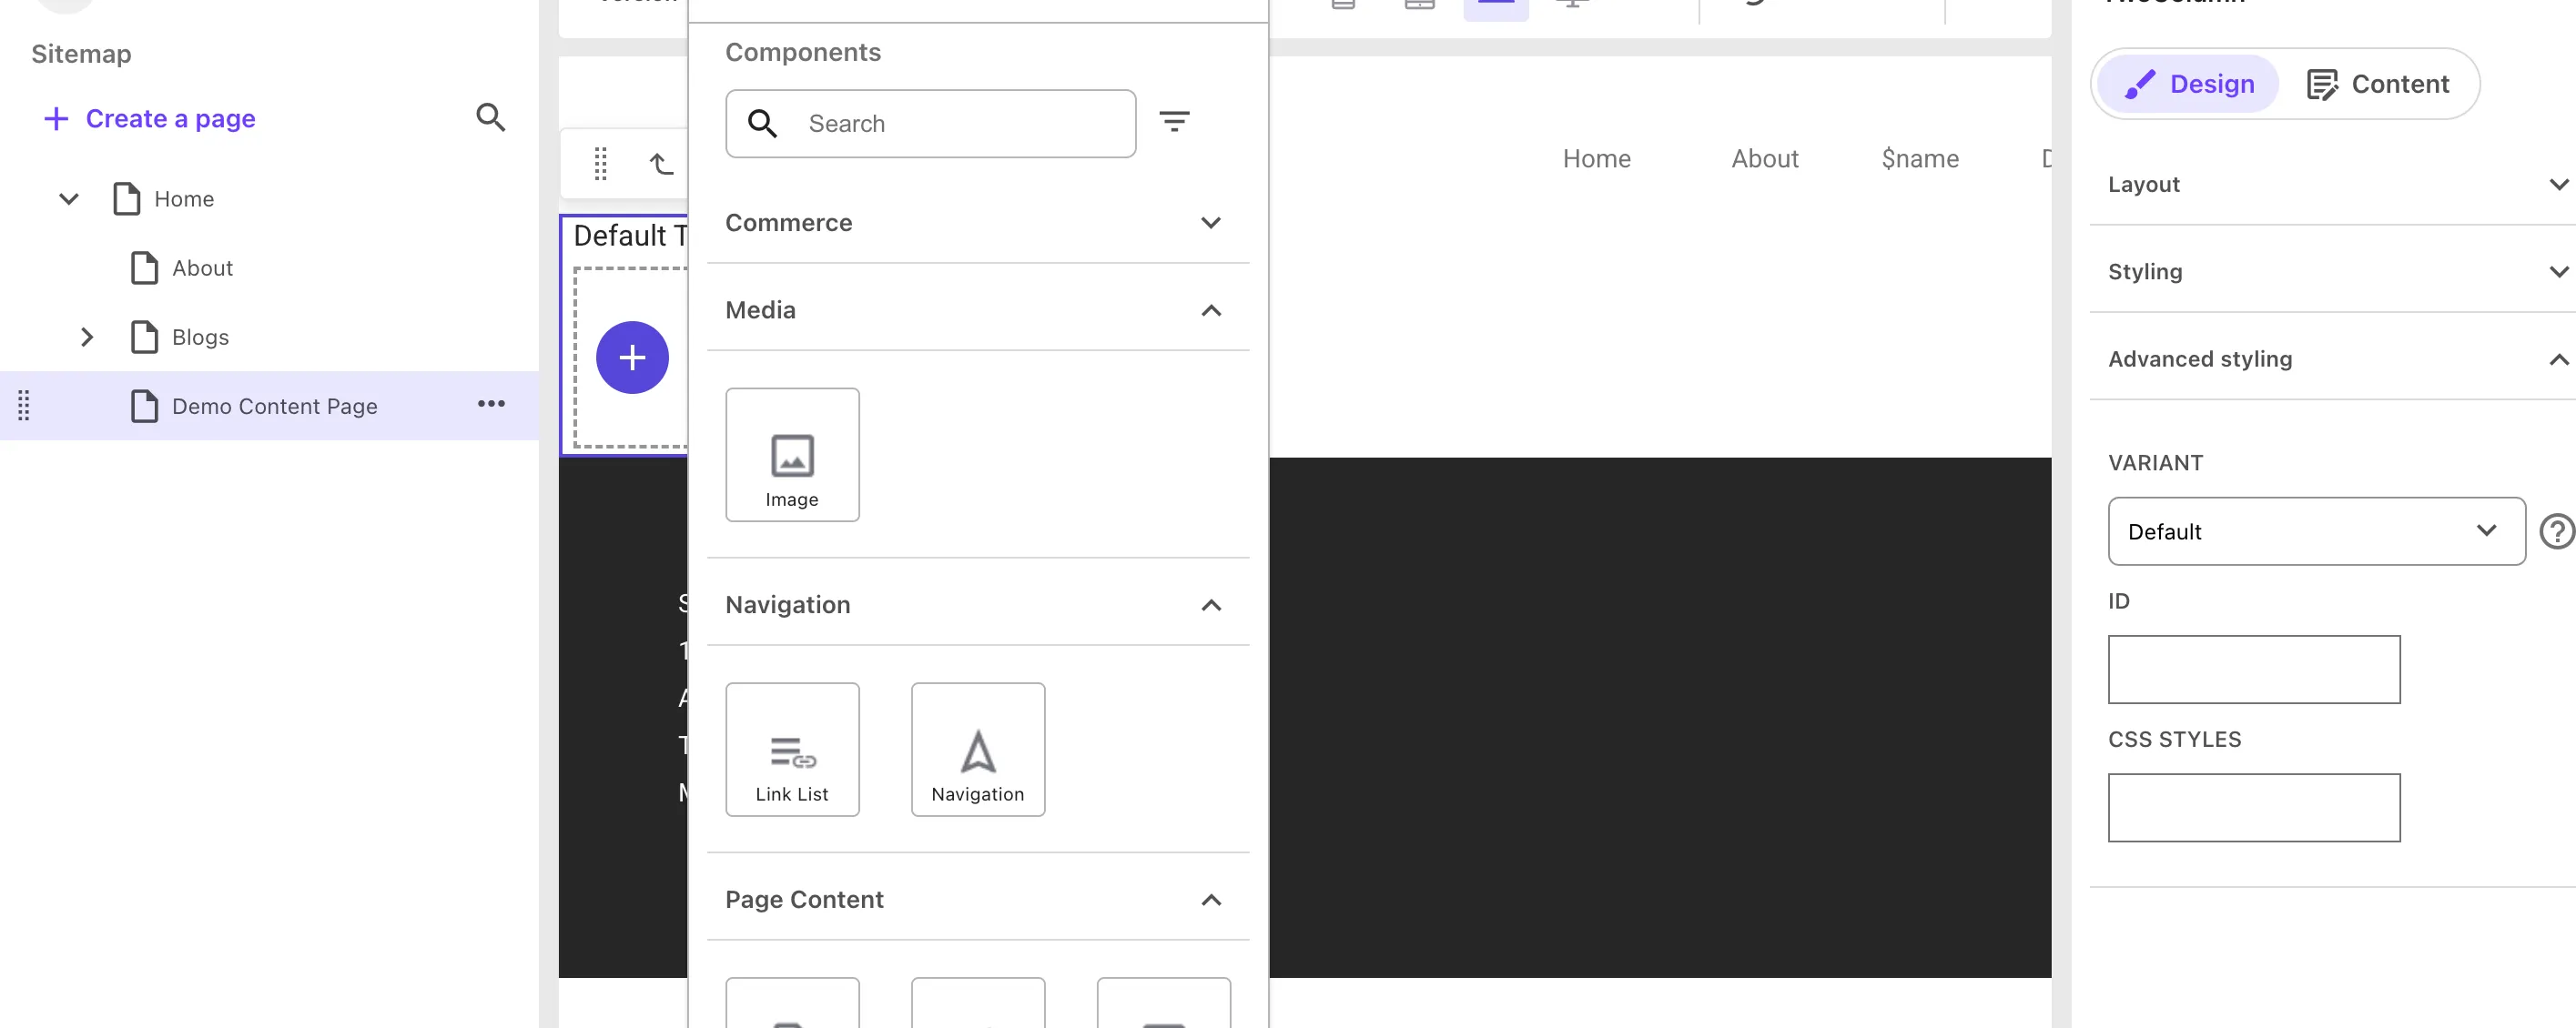Click the go-to-parent arrow in component toolbar
This screenshot has width=2576, height=1028.
point(661,163)
